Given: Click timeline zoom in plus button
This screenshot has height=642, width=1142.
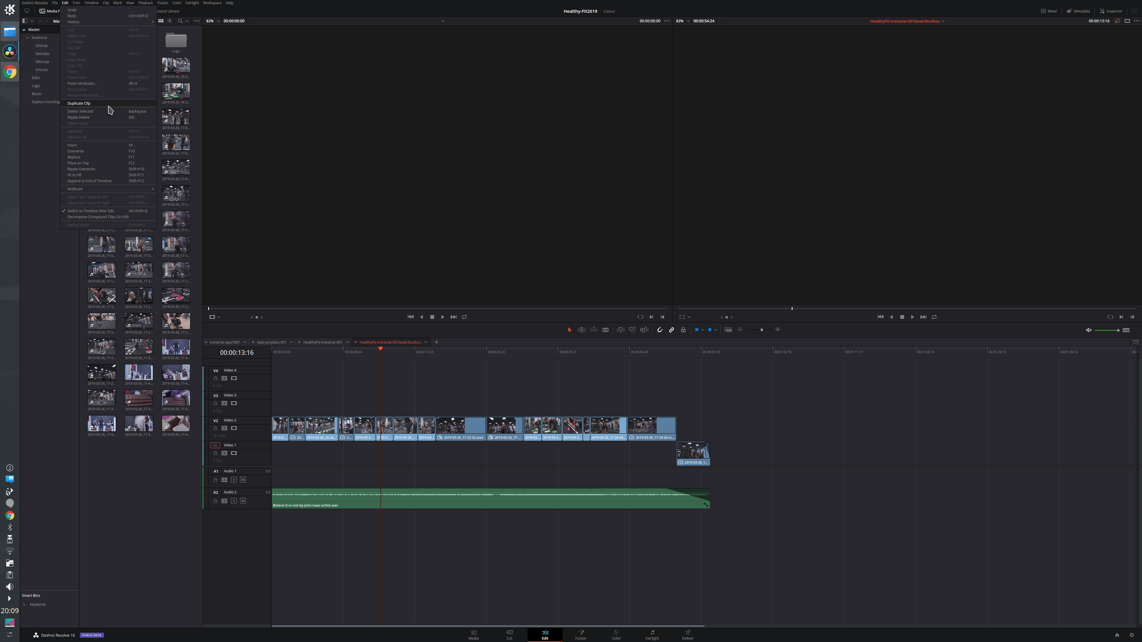Looking at the screenshot, I should click(x=778, y=330).
